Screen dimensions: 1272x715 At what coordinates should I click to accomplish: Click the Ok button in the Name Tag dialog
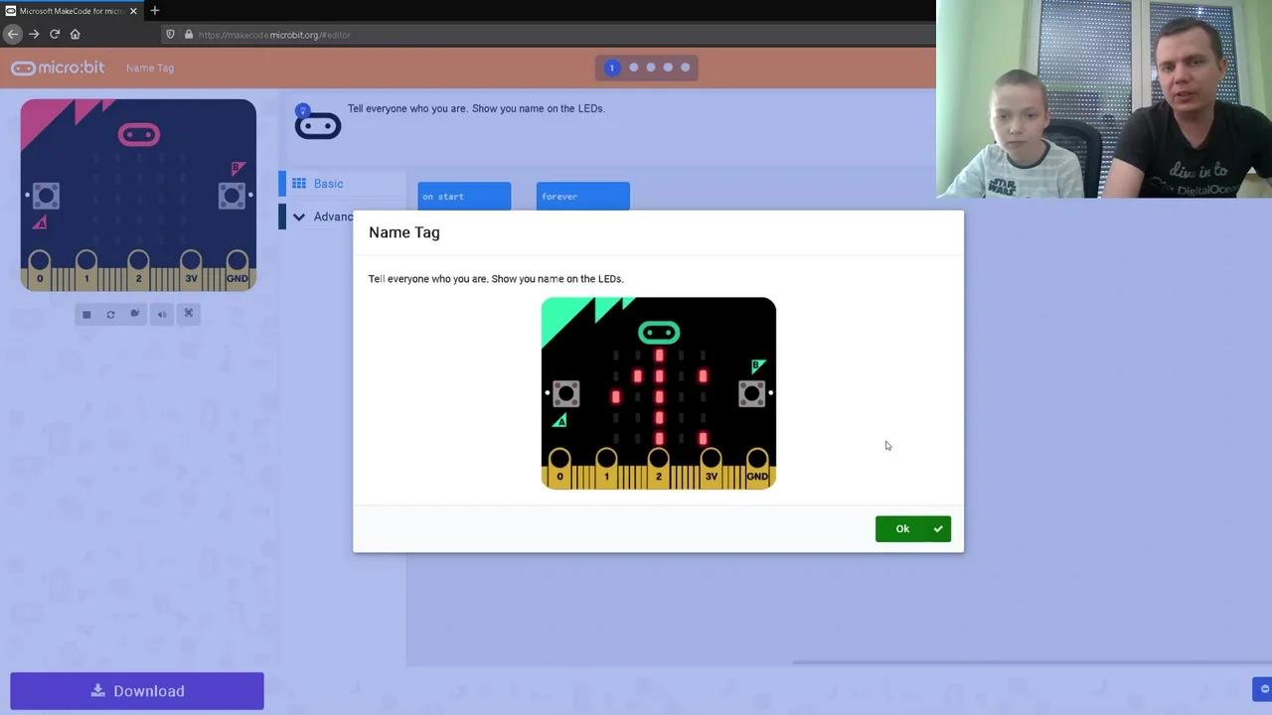pos(912,528)
